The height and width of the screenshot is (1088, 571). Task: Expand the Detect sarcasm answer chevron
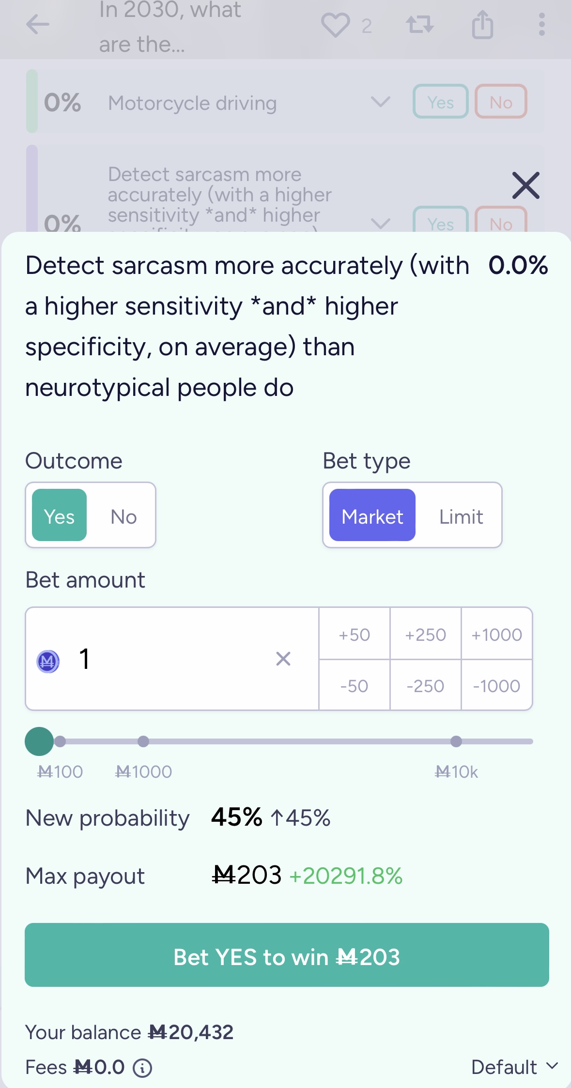point(380,223)
